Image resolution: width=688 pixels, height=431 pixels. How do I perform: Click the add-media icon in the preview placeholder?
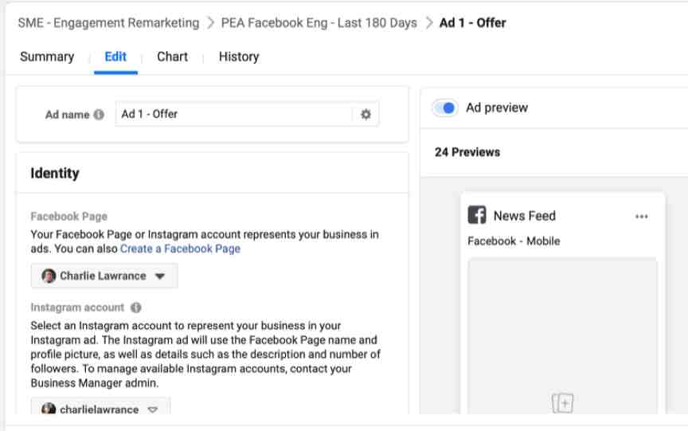pyautogui.click(x=562, y=403)
